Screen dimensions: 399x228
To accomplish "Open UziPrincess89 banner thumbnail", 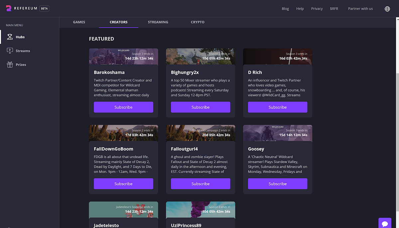I will point(200,209).
